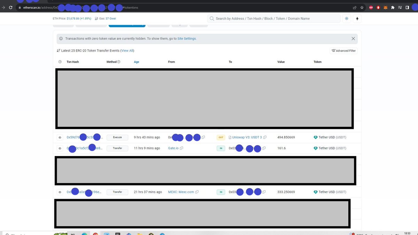This screenshot has width=418, height=235.
Task: Open the red hand blocker extension
Action: coord(378,7)
